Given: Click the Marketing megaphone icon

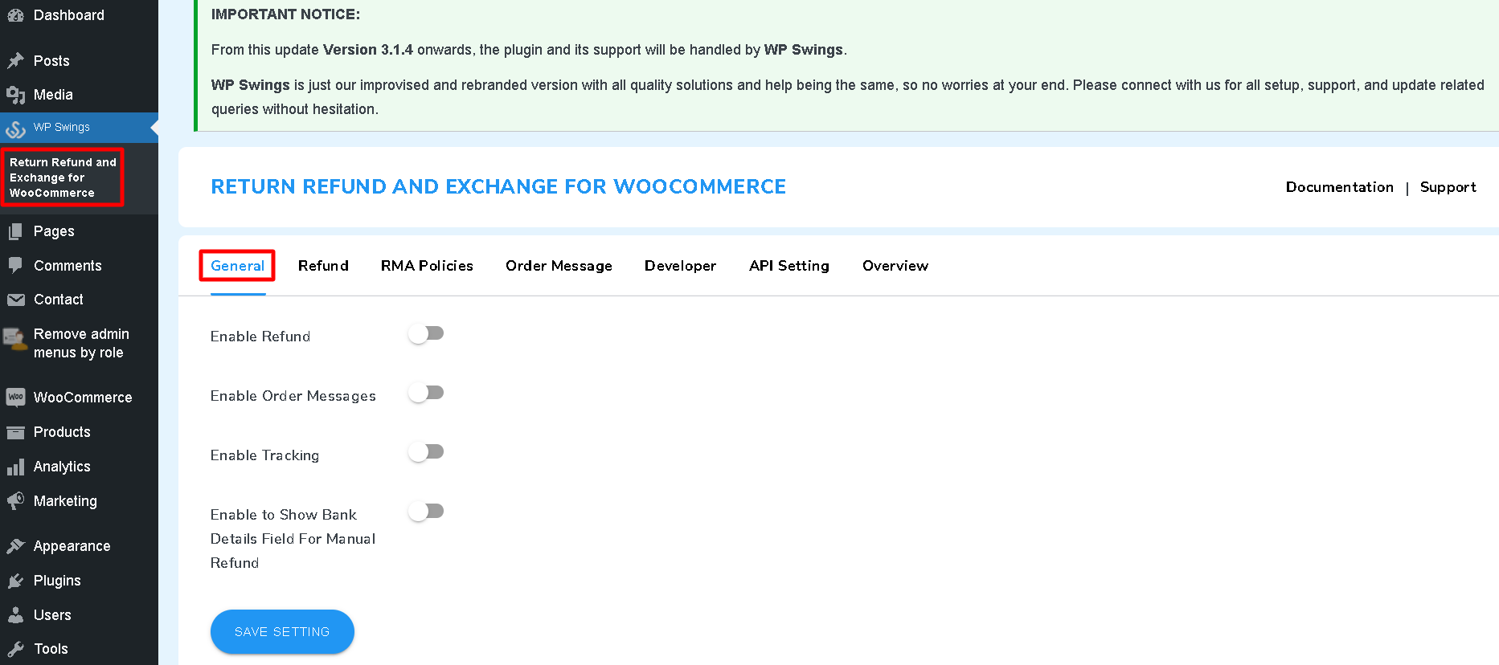Looking at the screenshot, I should (x=15, y=501).
